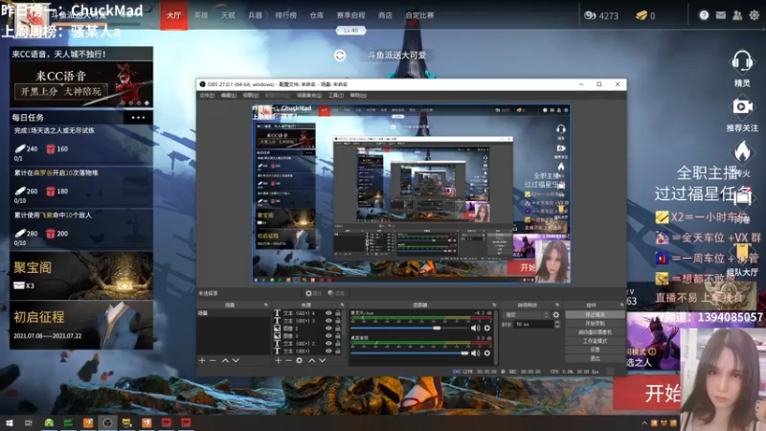Set 麦克风/Aux volume slider

pyautogui.click(x=410, y=328)
